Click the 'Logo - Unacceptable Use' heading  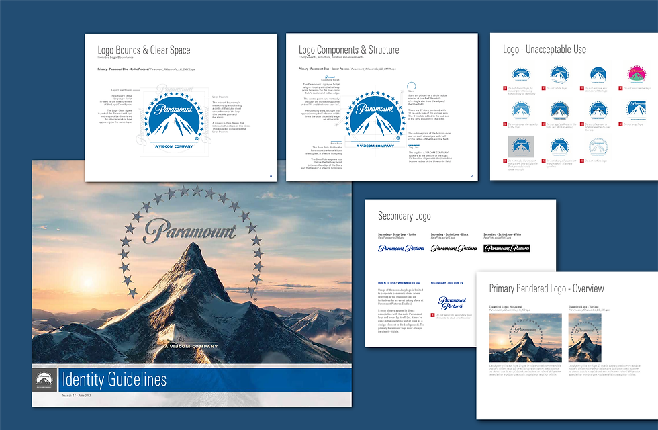(x=545, y=49)
